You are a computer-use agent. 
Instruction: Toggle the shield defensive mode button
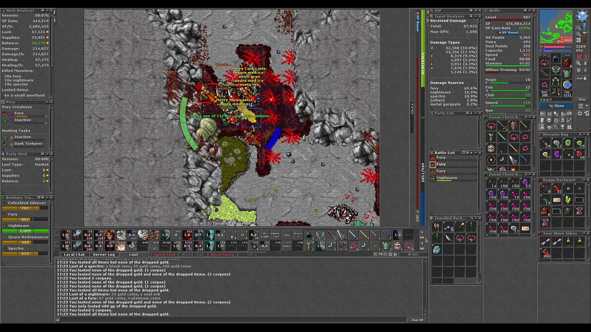coord(579,70)
